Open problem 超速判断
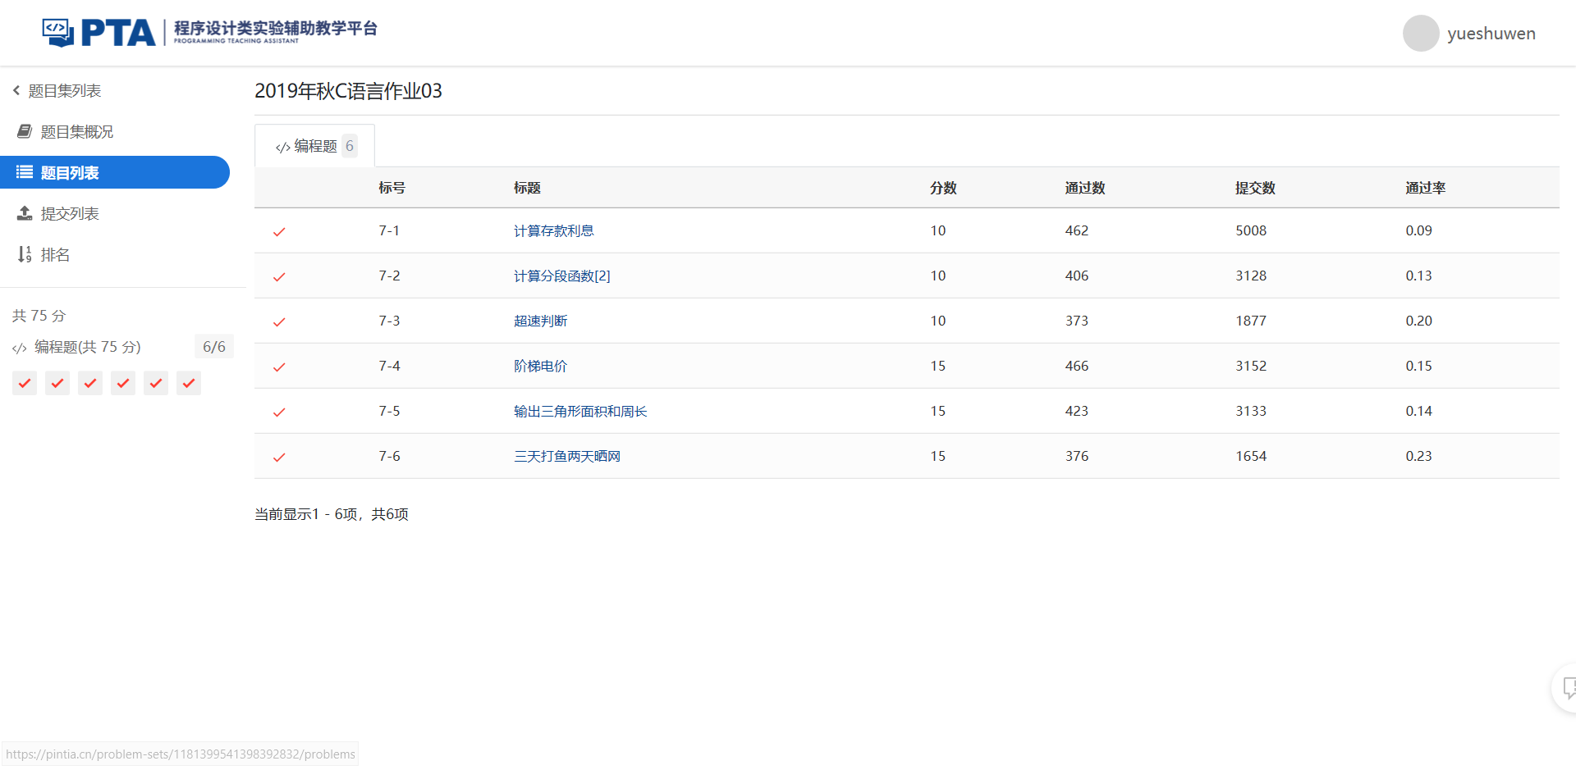This screenshot has height=770, width=1576. (541, 321)
